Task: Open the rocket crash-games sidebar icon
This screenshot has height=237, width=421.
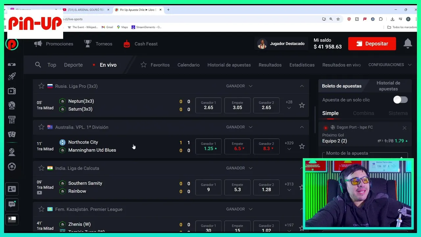Action: [12, 77]
